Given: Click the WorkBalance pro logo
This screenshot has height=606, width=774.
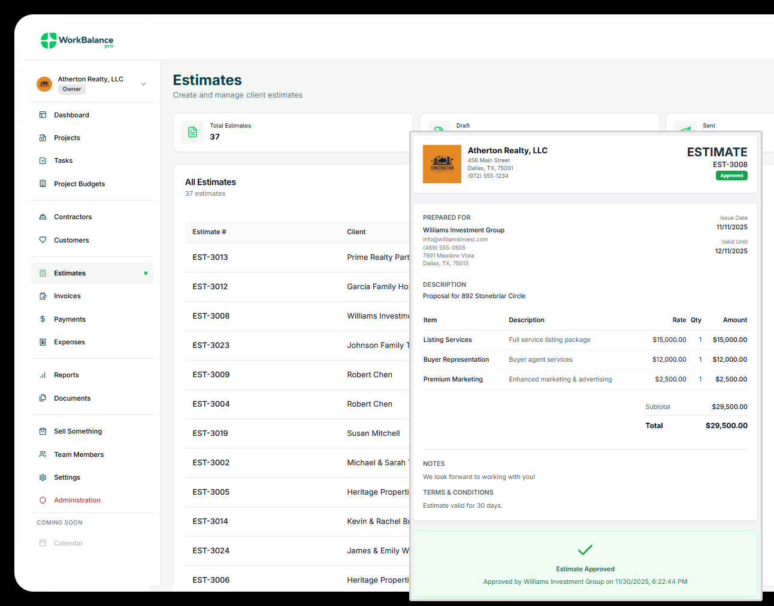Looking at the screenshot, I should click(77, 41).
